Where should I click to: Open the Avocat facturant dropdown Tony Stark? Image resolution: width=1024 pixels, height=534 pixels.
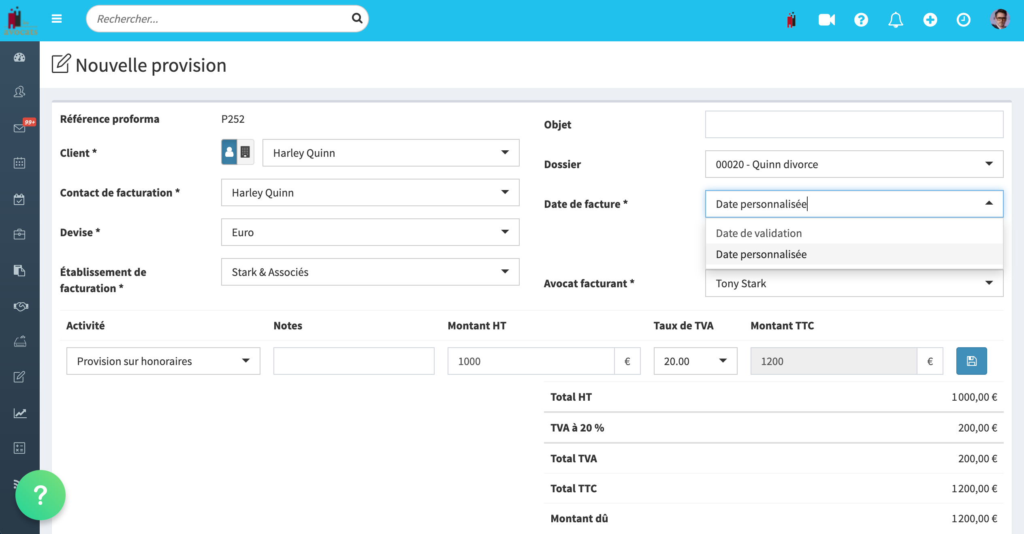pyautogui.click(x=854, y=283)
